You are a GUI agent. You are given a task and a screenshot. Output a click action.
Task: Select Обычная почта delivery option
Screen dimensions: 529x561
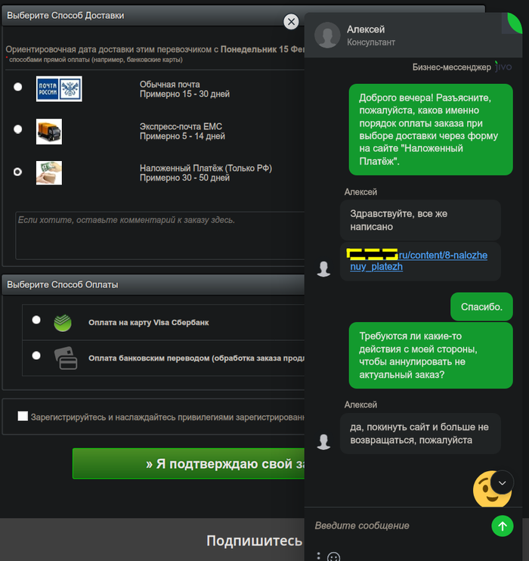click(x=17, y=87)
